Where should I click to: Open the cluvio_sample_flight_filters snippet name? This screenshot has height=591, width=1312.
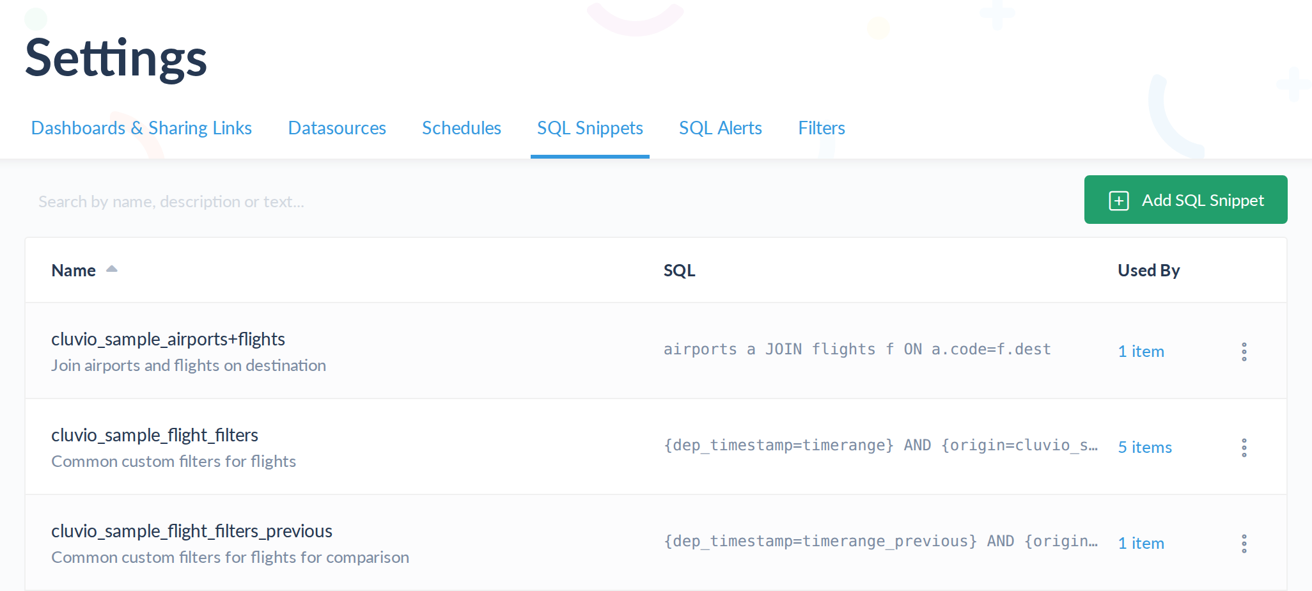pyautogui.click(x=155, y=435)
